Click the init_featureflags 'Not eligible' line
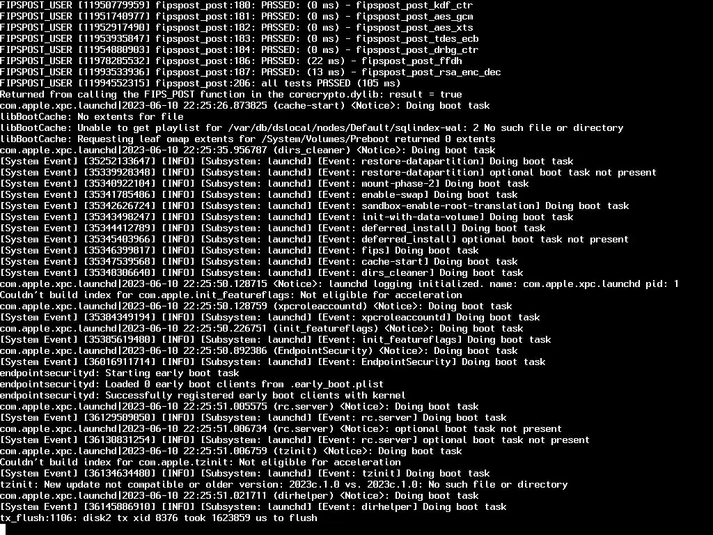The width and height of the screenshot is (713, 535). [231, 295]
